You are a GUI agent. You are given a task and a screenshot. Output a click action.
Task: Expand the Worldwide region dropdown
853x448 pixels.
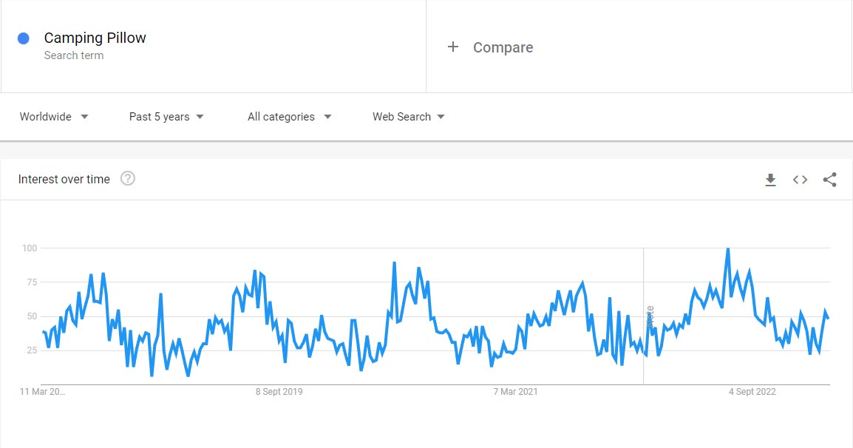(54, 117)
